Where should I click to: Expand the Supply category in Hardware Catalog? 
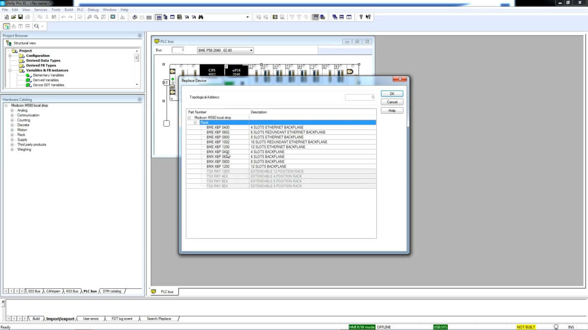(x=12, y=140)
